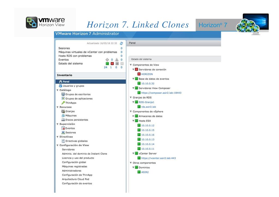Click the Directivas globales icon
Screen dimensions: 279x197
(63, 141)
